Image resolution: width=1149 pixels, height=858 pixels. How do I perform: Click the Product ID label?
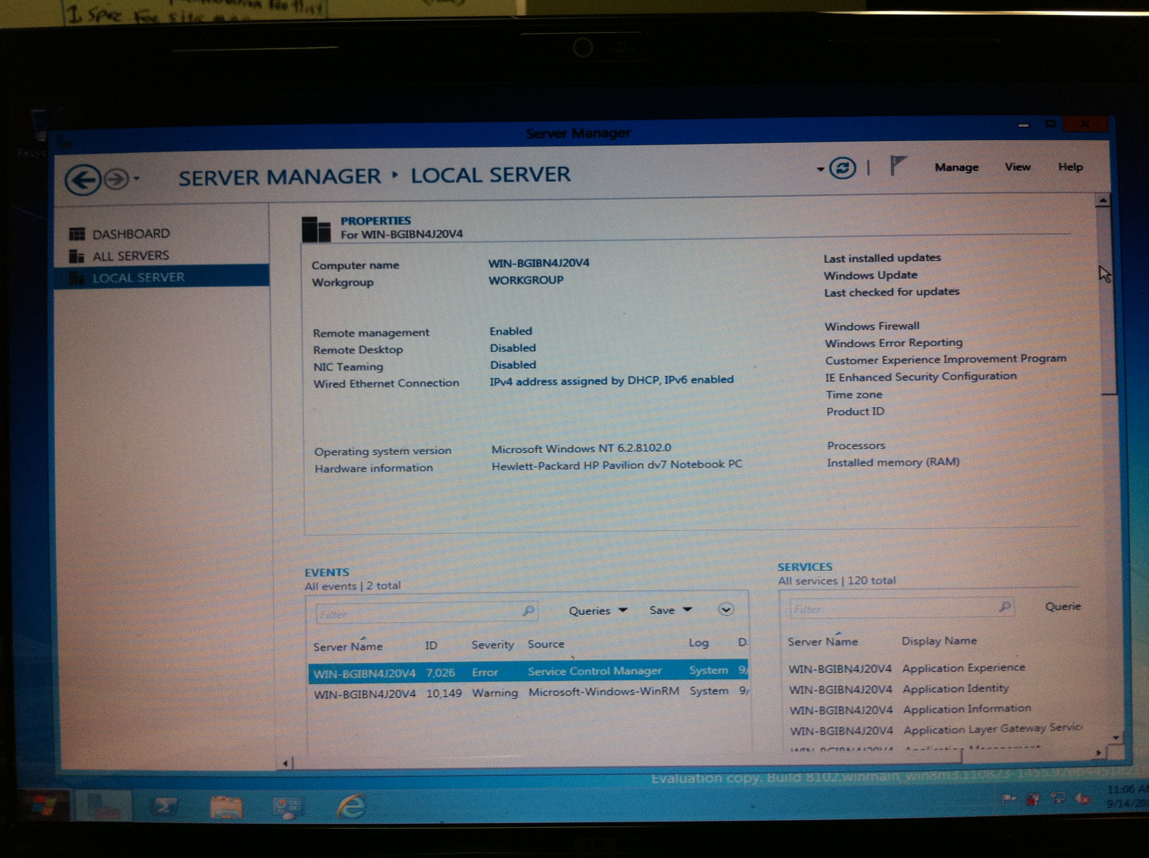pyautogui.click(x=855, y=412)
